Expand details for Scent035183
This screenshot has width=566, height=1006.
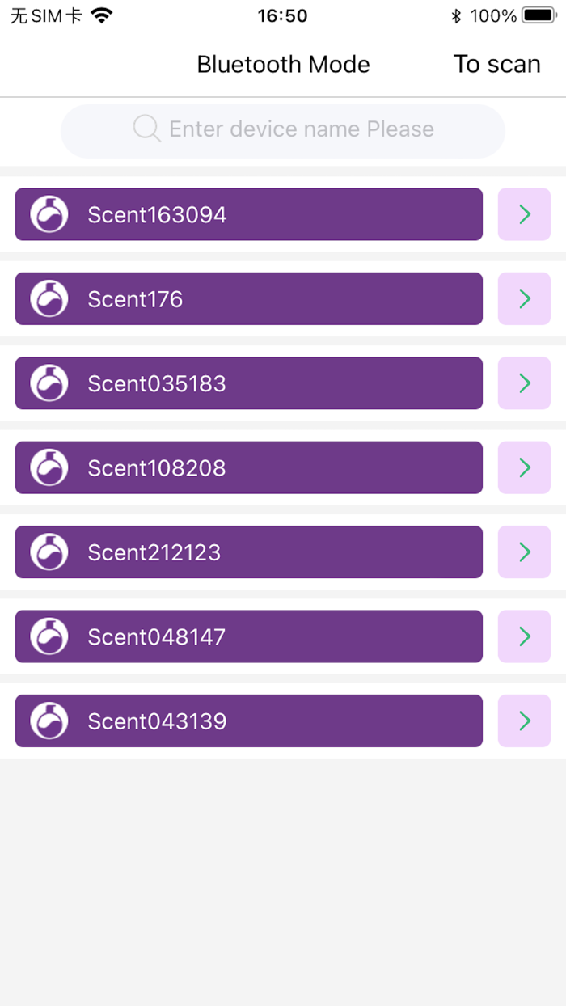click(524, 383)
